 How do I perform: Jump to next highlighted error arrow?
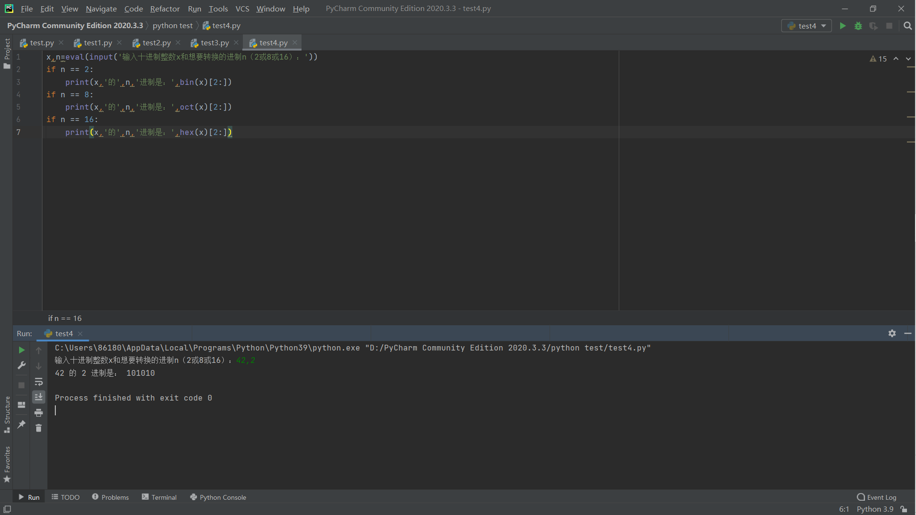click(908, 59)
